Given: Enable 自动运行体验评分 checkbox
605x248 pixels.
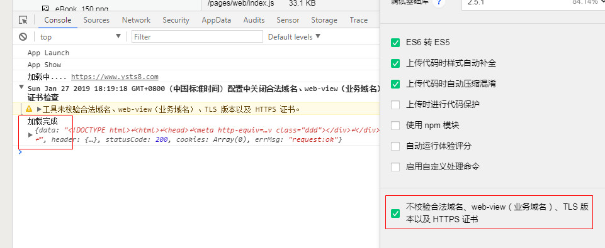Looking at the screenshot, I should [x=395, y=146].
